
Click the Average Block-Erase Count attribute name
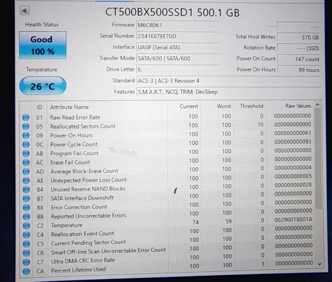pos(84,171)
